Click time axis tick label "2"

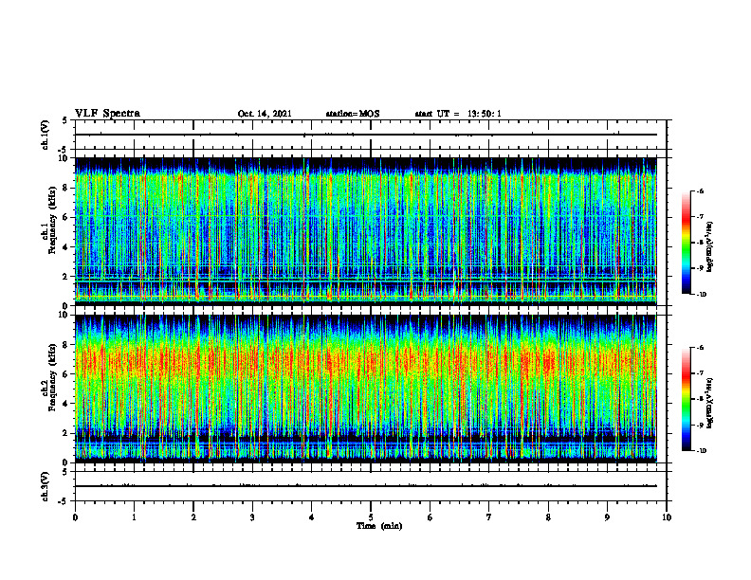point(193,517)
